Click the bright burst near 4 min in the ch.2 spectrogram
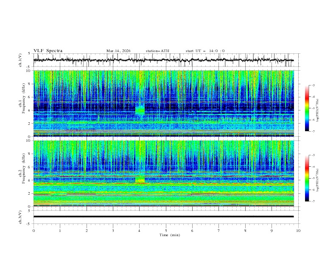Image resolution: width=336 pixels, height=259 pixels. (140, 179)
